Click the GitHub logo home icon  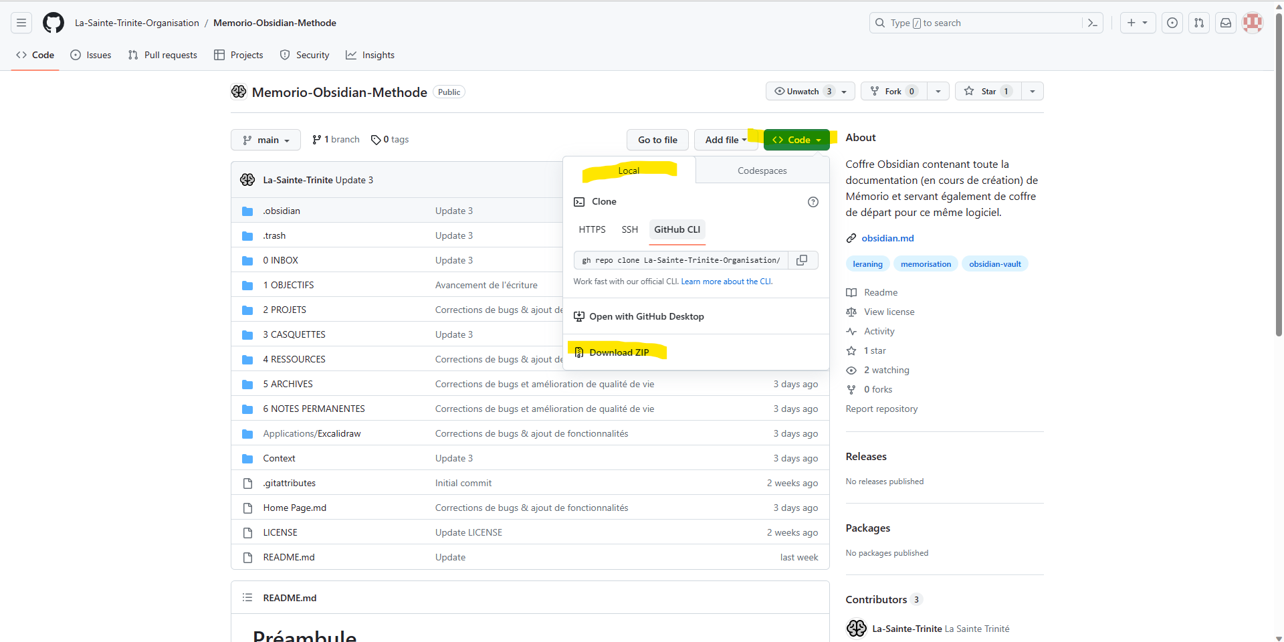pos(53,23)
